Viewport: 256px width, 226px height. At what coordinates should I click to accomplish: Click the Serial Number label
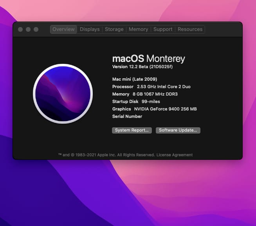pyautogui.click(x=127, y=116)
